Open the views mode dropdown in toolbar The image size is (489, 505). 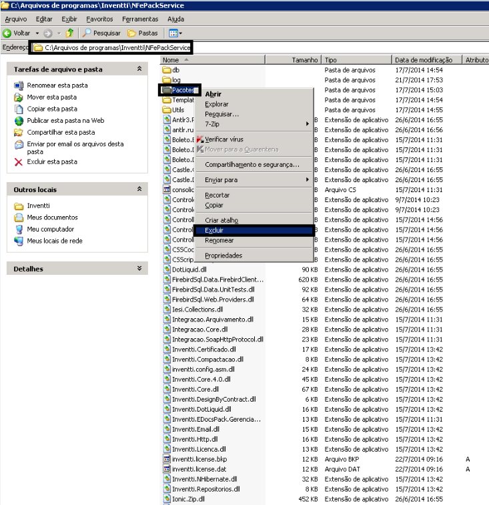[x=175, y=33]
